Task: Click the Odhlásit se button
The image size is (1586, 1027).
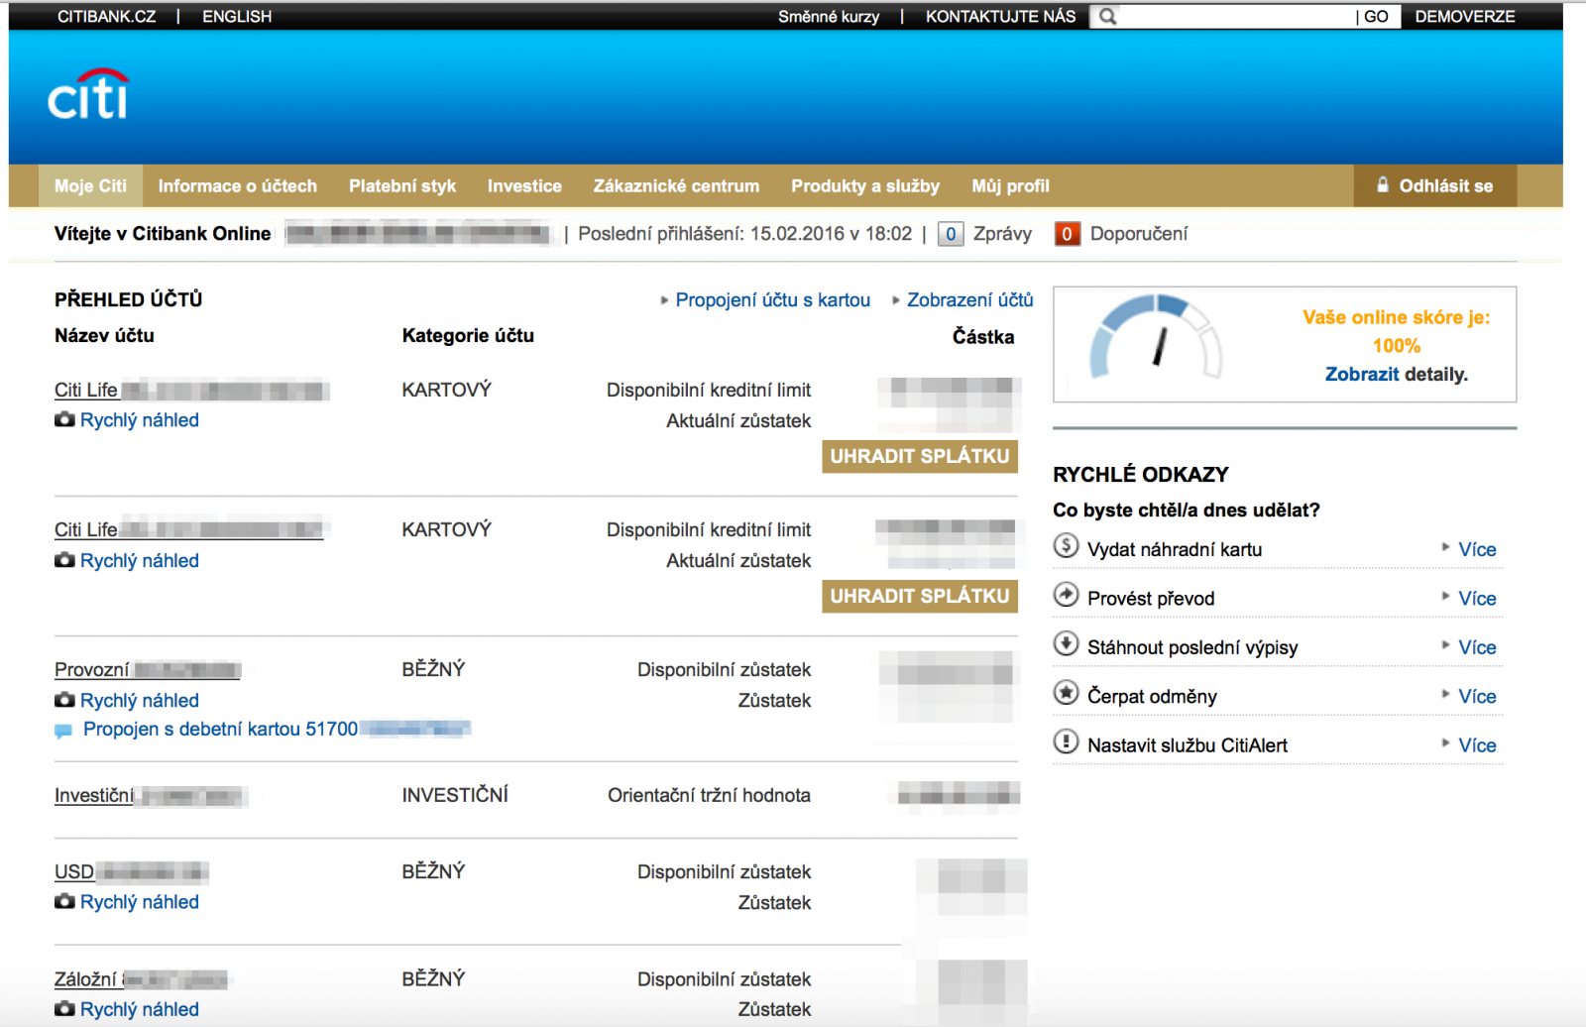Action: coord(1435,185)
